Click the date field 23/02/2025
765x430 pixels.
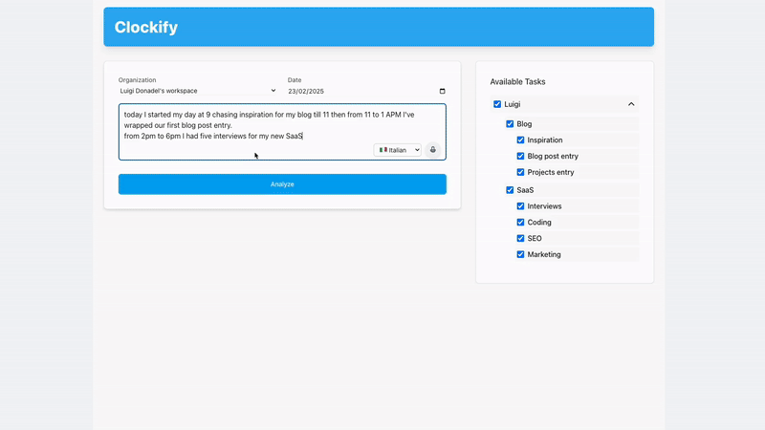click(366, 91)
